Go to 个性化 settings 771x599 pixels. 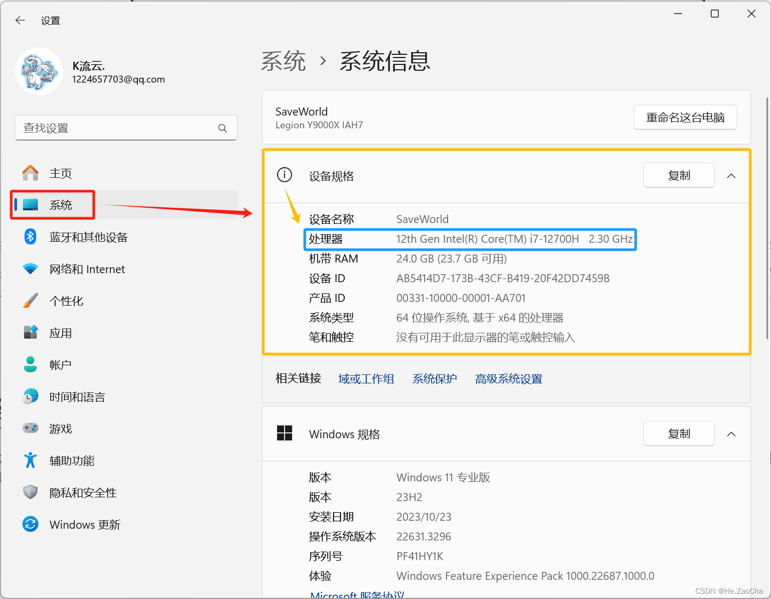(x=126, y=301)
